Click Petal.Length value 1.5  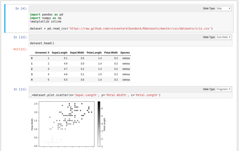(100, 74)
